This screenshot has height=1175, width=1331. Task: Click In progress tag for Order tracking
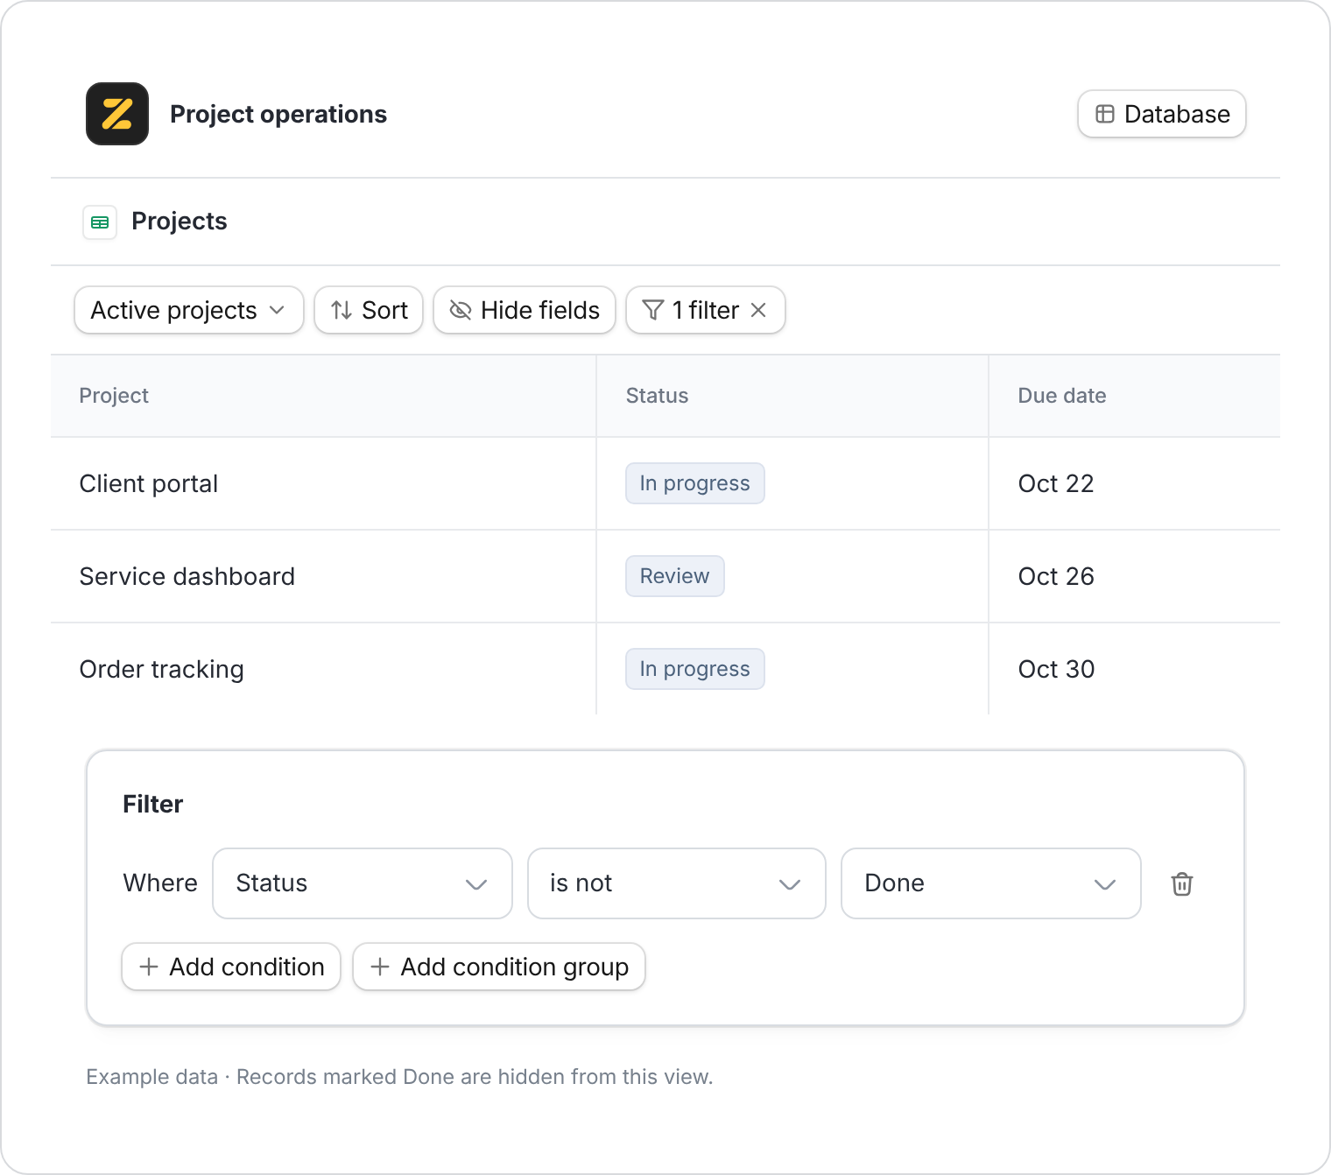(x=695, y=669)
